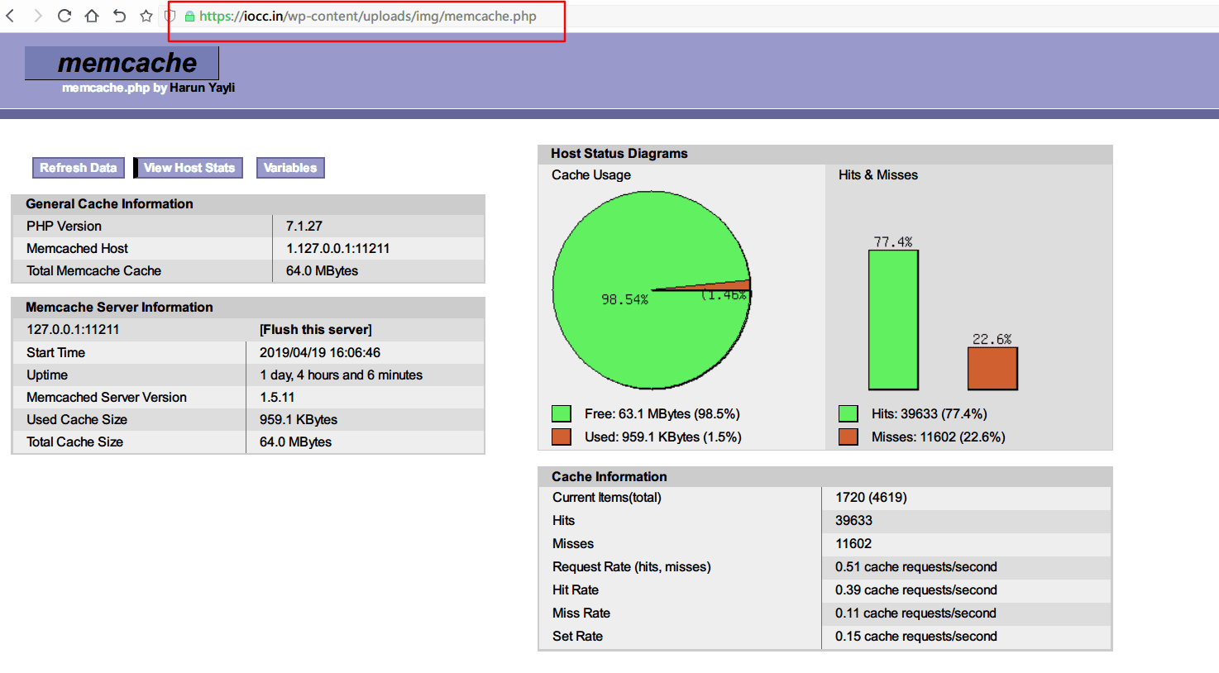Click the Misses value 11602 in Cache Information
The image size is (1219, 673).
coord(853,544)
